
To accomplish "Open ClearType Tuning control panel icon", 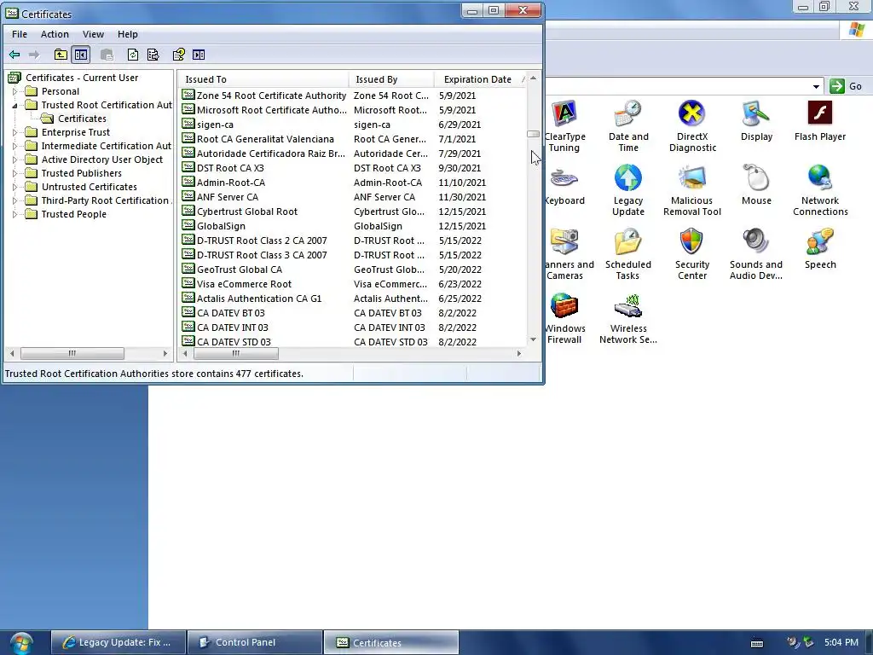I will pyautogui.click(x=564, y=126).
